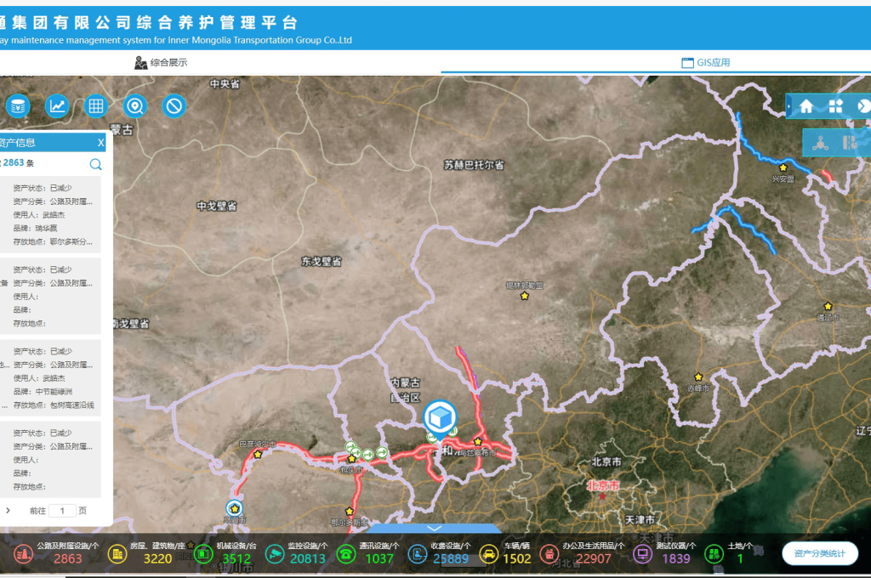Go to home via house icon
871x578 pixels.
pos(806,106)
